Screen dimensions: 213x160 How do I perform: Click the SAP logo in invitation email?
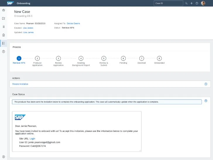[x=20, y=117]
